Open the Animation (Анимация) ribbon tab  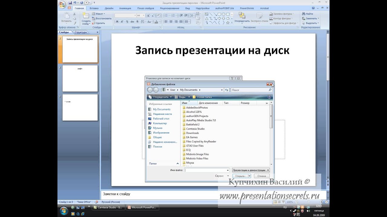click(x=125, y=8)
